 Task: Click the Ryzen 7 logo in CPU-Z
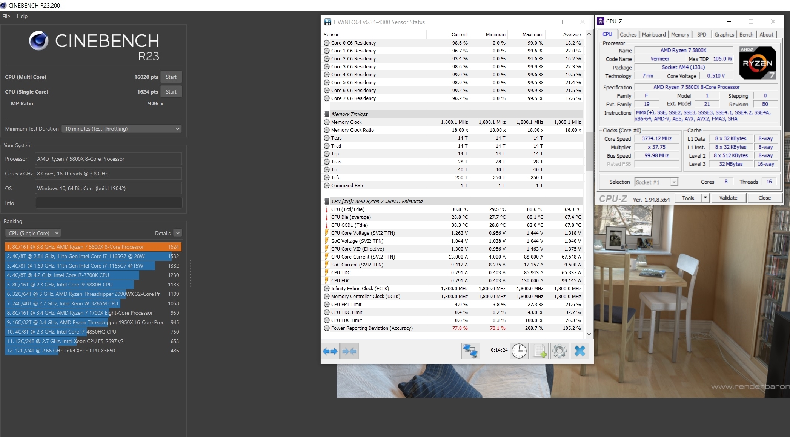[x=757, y=63]
